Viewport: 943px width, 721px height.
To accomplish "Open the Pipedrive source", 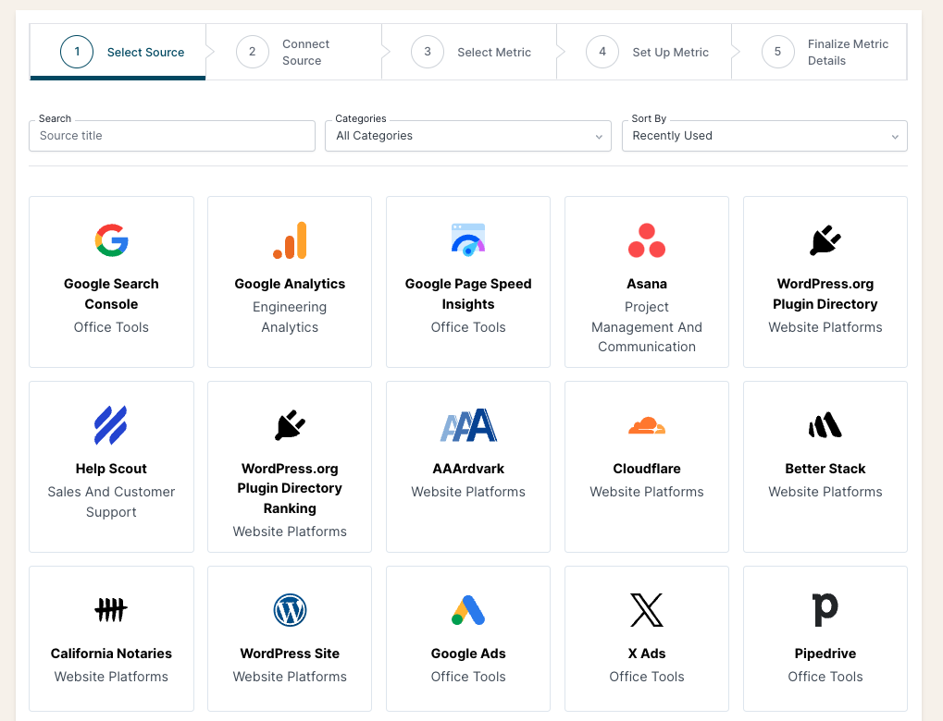I will pos(825,638).
